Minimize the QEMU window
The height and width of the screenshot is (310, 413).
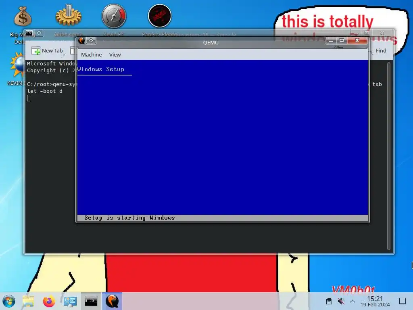click(331, 41)
